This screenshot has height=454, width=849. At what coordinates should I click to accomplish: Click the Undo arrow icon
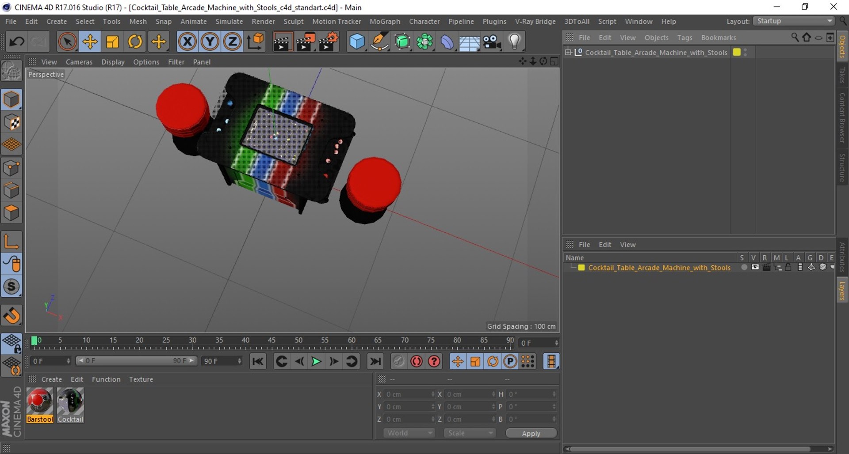17,42
